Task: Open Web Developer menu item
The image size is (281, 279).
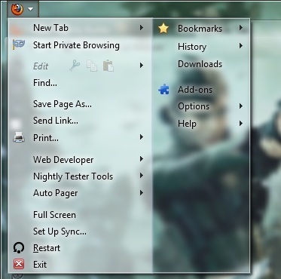Action: pyautogui.click(x=81, y=160)
